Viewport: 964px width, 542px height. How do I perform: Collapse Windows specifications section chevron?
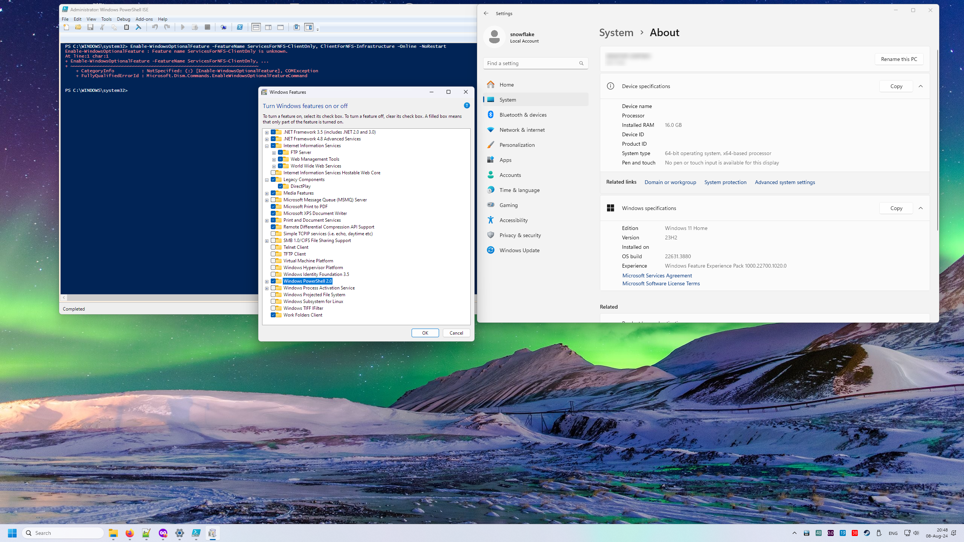coord(921,208)
